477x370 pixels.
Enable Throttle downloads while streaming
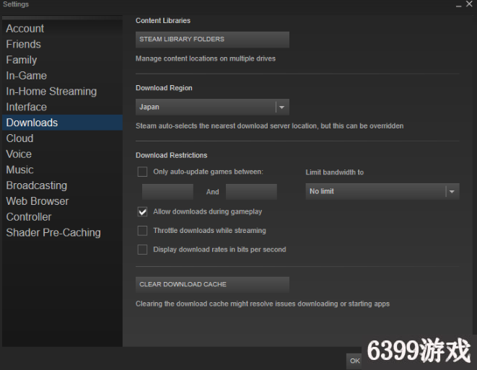[142, 231]
